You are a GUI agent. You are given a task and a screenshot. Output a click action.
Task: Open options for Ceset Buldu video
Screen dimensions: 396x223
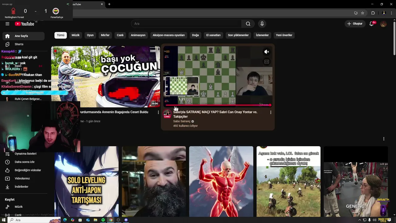tap(158, 112)
